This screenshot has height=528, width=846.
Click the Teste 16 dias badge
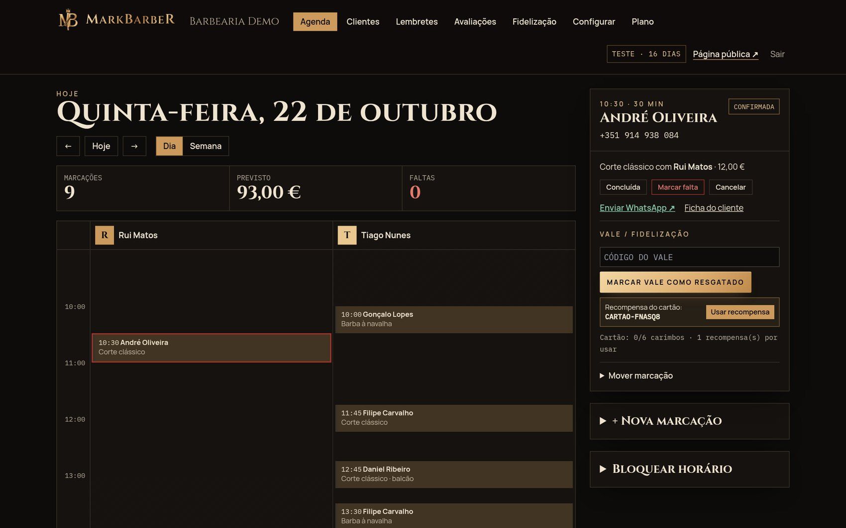(646, 54)
